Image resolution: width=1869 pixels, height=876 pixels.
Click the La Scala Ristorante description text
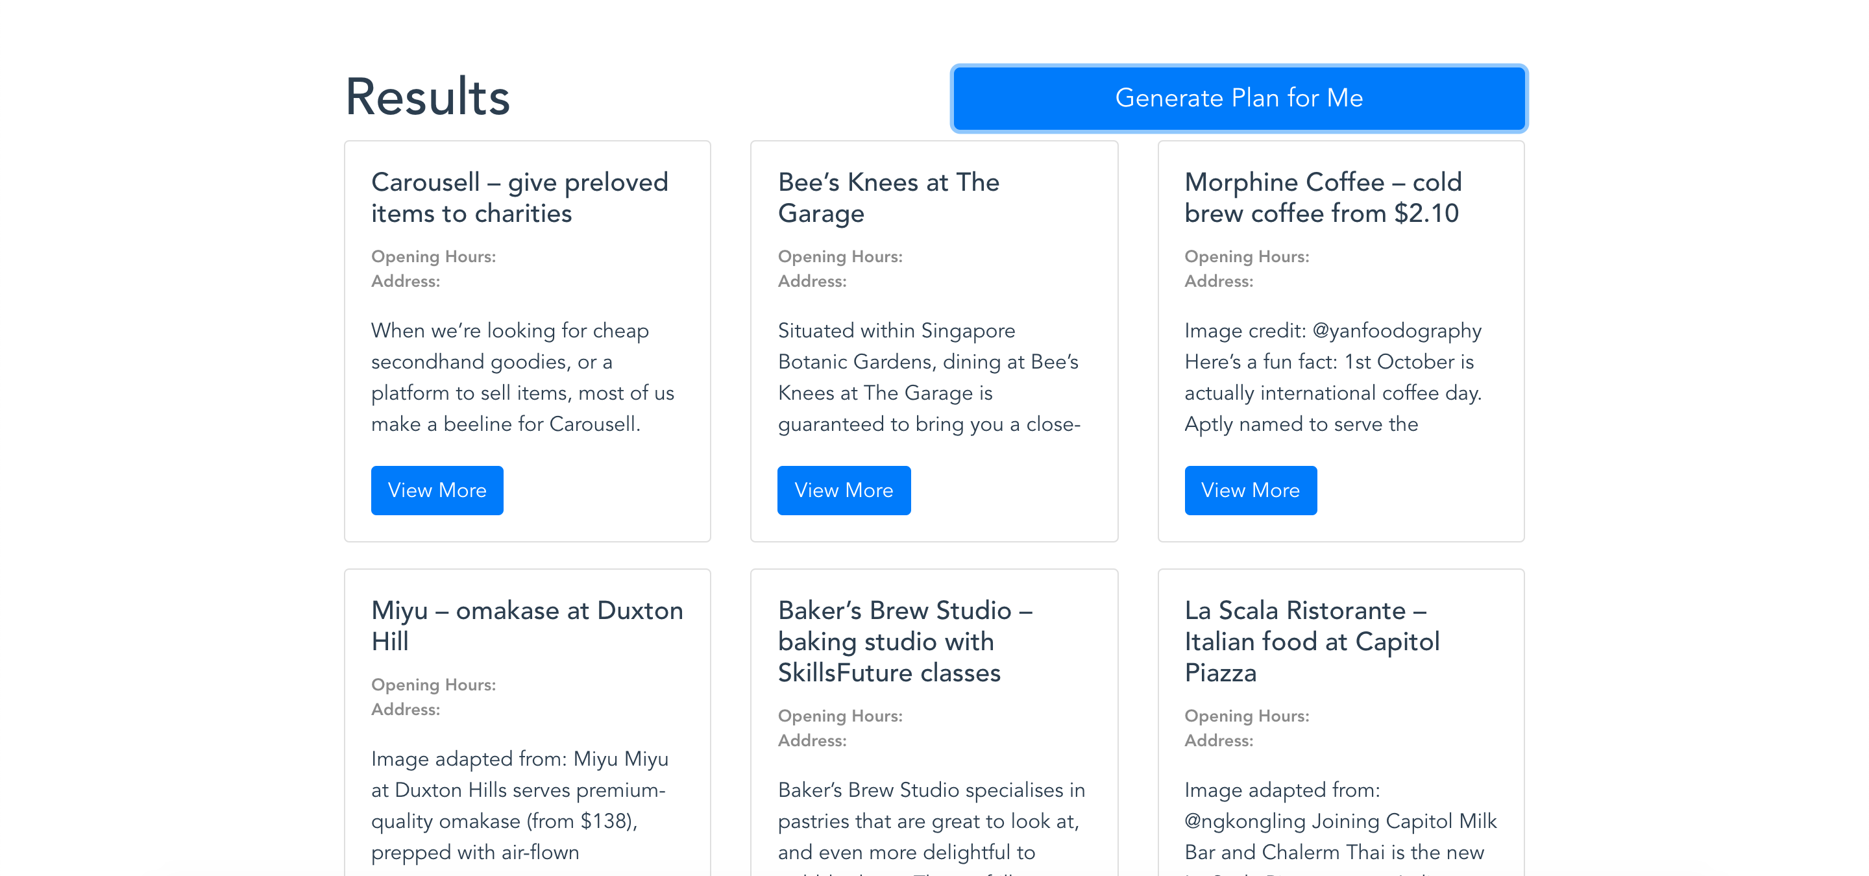point(1340,821)
